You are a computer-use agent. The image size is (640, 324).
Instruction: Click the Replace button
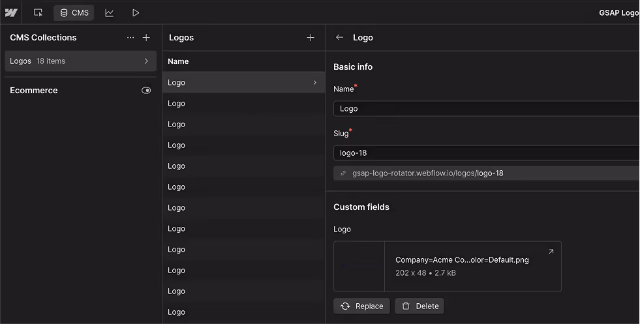point(361,306)
